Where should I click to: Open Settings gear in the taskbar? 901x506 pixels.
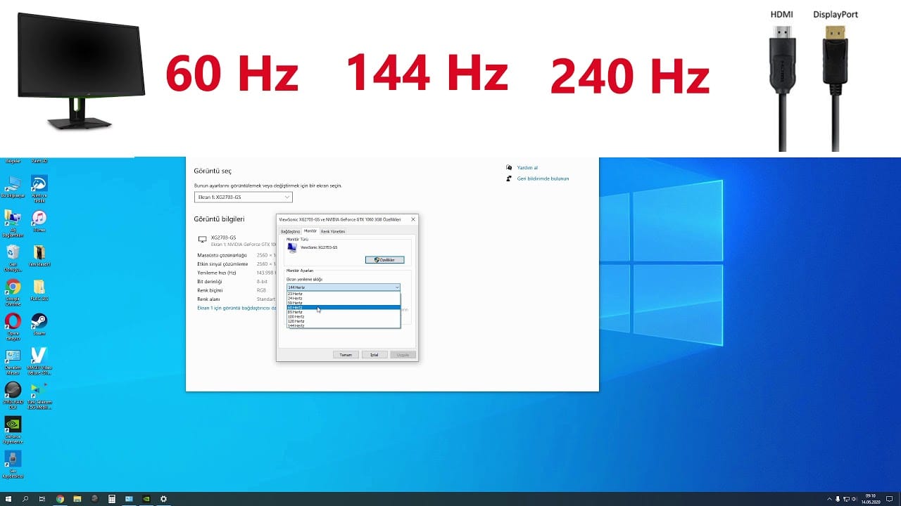[164, 499]
